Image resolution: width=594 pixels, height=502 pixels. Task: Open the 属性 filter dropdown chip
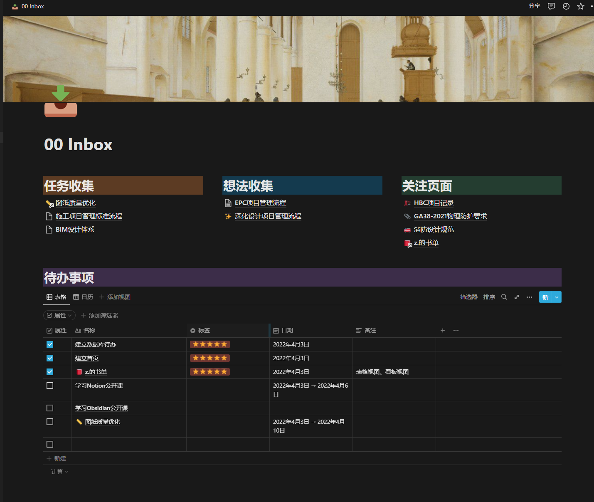59,315
